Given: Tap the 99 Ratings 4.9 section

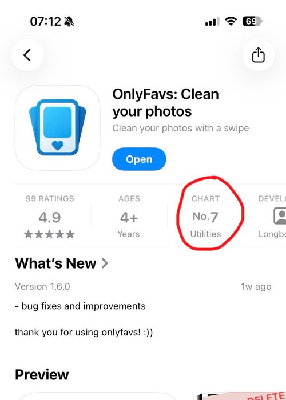Looking at the screenshot, I should (x=50, y=217).
